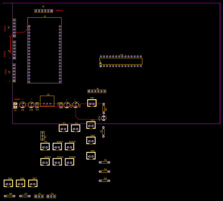
Task: Click the U5 voltage regulator footprint
Action: (x=47, y=101)
